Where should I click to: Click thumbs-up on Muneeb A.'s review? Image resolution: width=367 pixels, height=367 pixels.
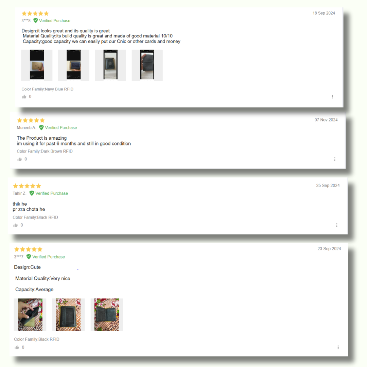(19, 159)
